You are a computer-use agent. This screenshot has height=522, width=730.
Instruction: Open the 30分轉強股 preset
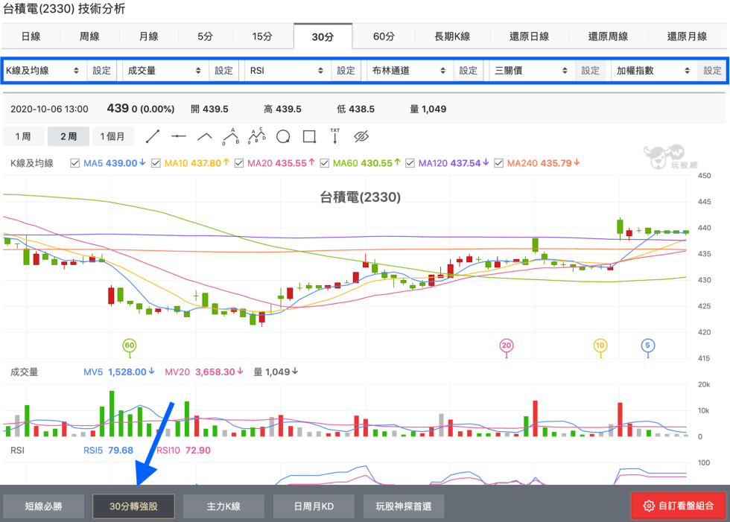tap(133, 506)
